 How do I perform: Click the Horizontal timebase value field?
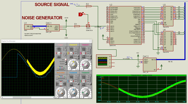(61, 97)
